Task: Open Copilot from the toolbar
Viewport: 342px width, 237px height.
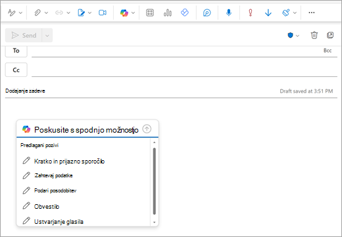Action: pos(124,12)
